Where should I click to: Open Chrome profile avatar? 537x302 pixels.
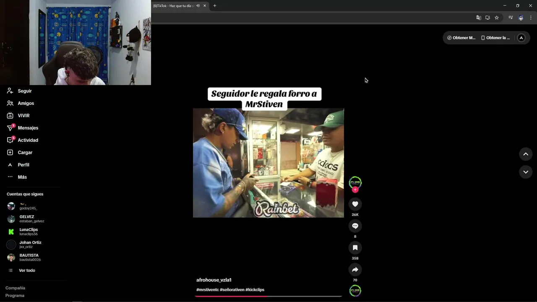click(521, 18)
